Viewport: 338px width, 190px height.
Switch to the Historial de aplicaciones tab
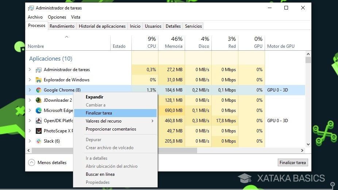click(102, 26)
